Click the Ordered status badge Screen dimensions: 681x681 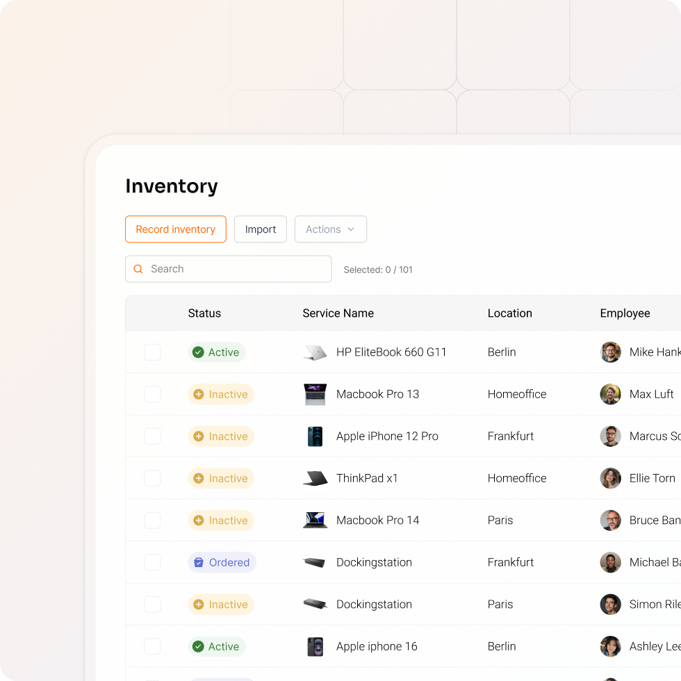pyautogui.click(x=222, y=562)
